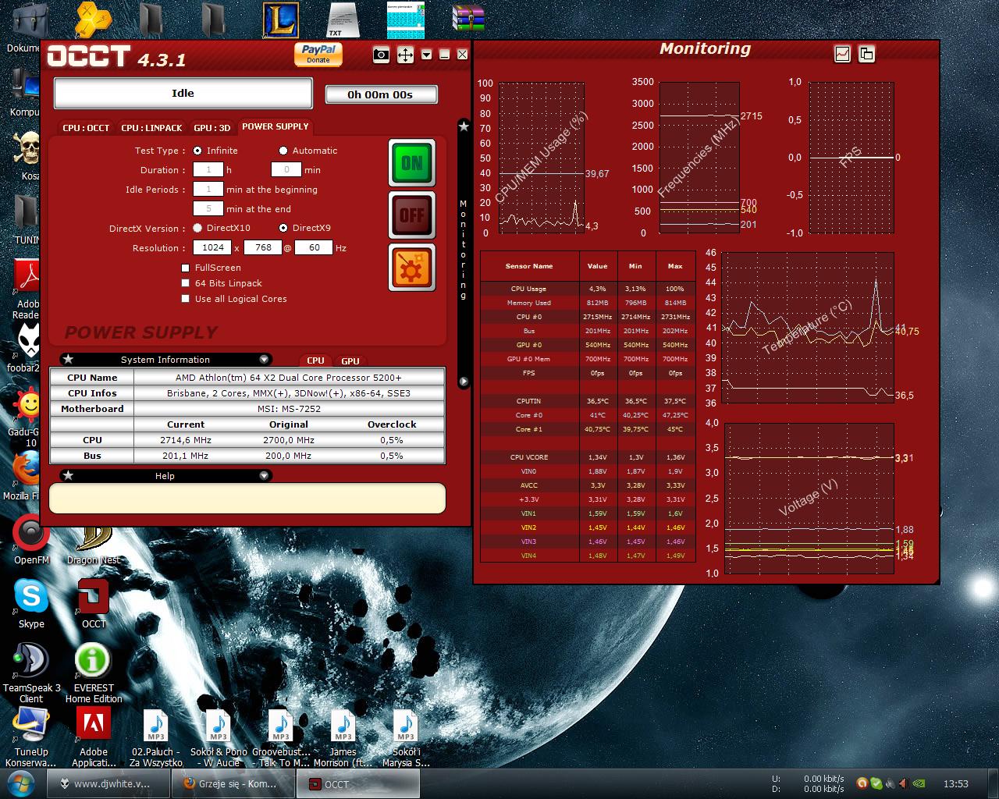Show the GPU system information tab
This screenshot has height=799, width=999.
point(350,360)
